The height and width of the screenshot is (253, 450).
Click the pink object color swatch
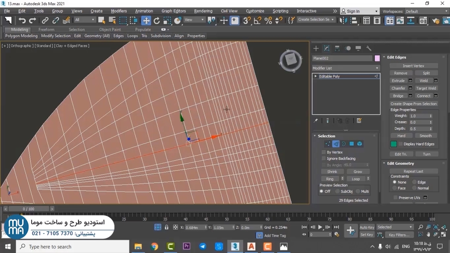pyautogui.click(x=377, y=58)
